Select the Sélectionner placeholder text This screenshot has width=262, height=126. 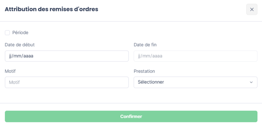pos(151,82)
